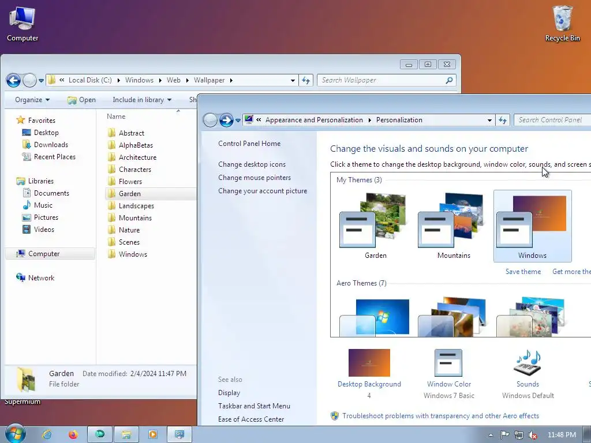Click the Appearance and Personalization breadcrumb

click(x=314, y=120)
